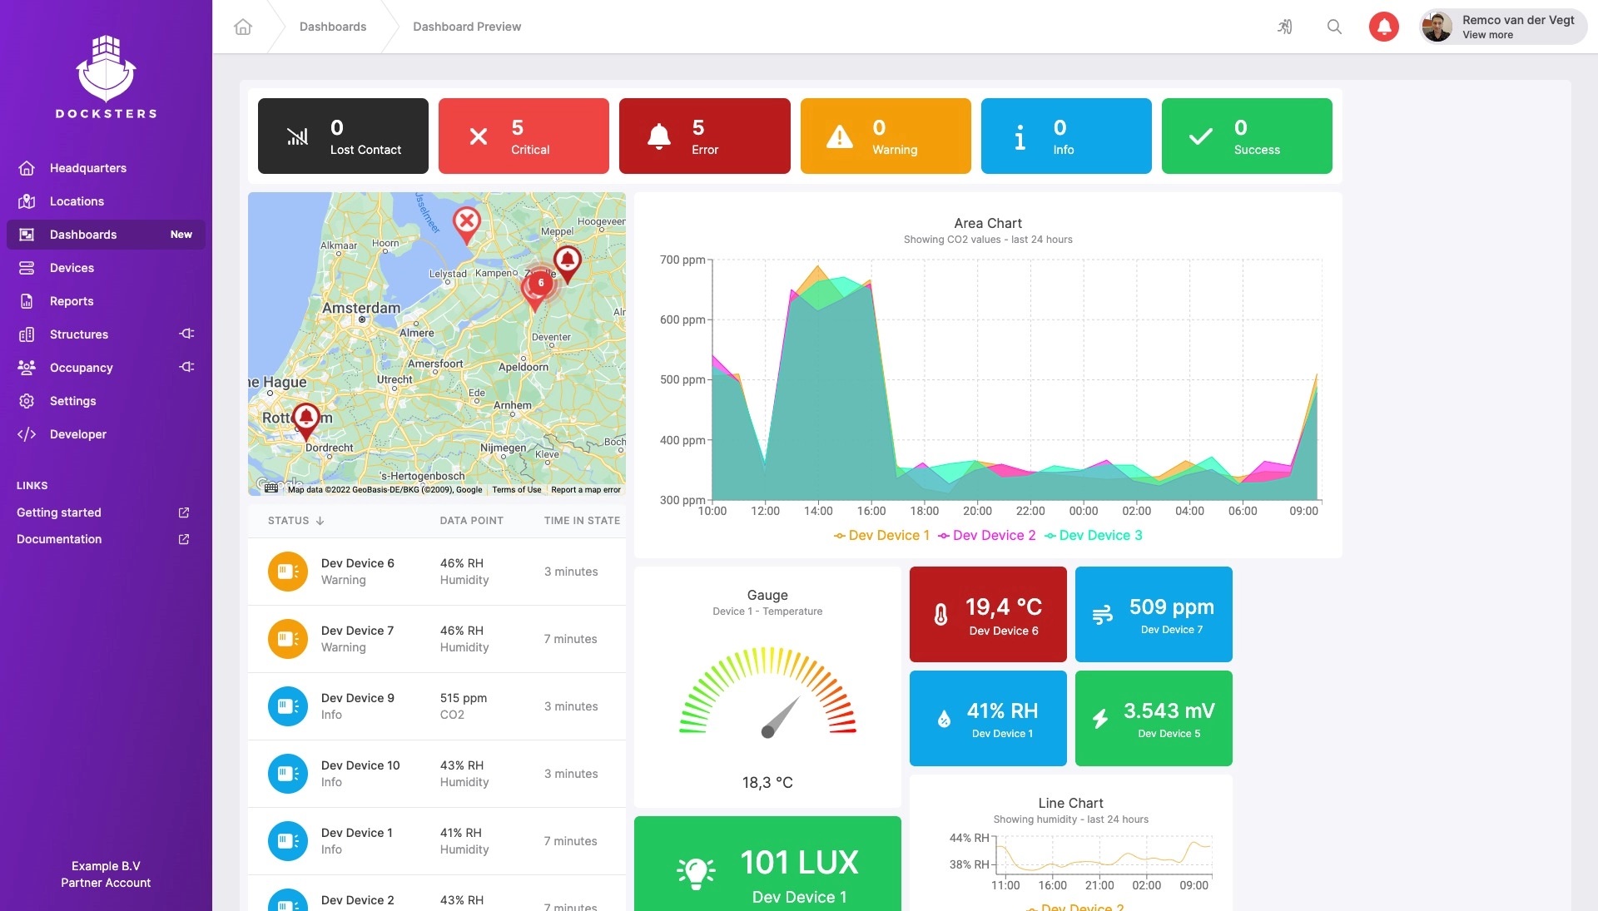Click the home icon in the breadcrumb
Screen dimensions: 1598x911
point(243,27)
